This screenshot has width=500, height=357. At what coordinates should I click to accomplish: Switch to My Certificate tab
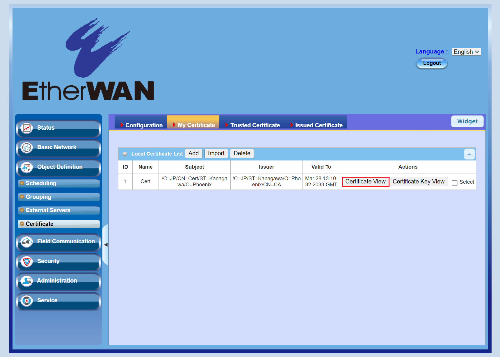pos(193,125)
